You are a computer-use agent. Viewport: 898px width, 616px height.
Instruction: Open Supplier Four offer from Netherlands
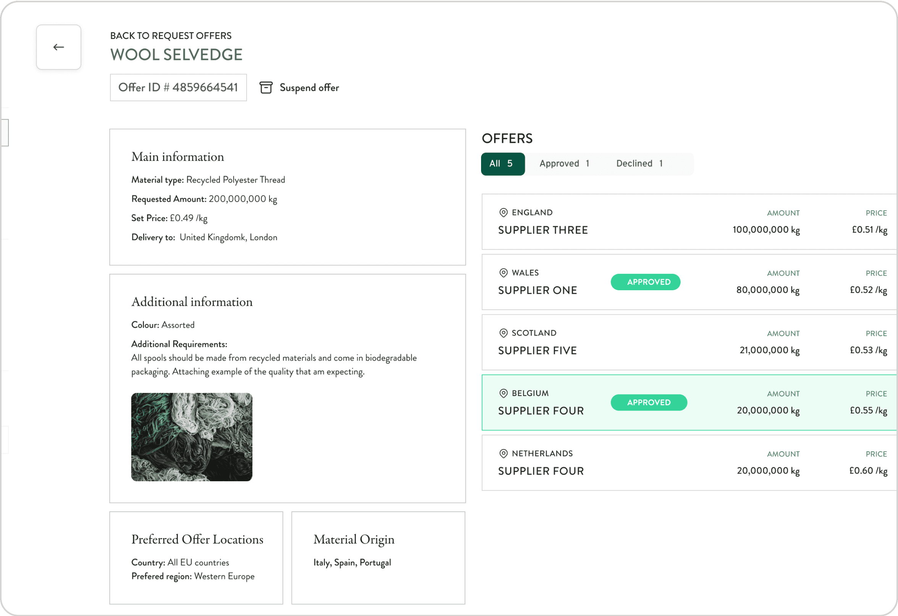pyautogui.click(x=690, y=463)
